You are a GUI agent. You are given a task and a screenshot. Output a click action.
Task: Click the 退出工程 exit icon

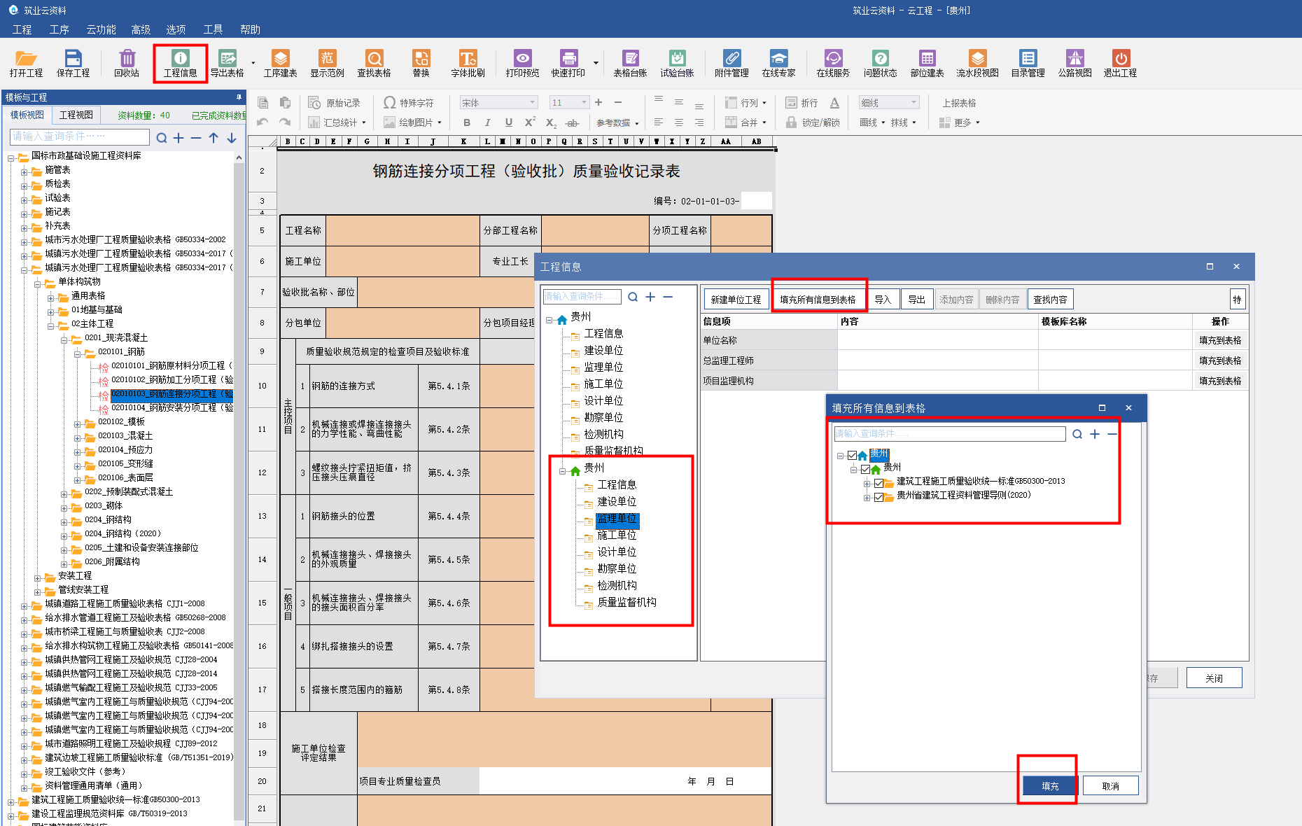click(x=1120, y=63)
